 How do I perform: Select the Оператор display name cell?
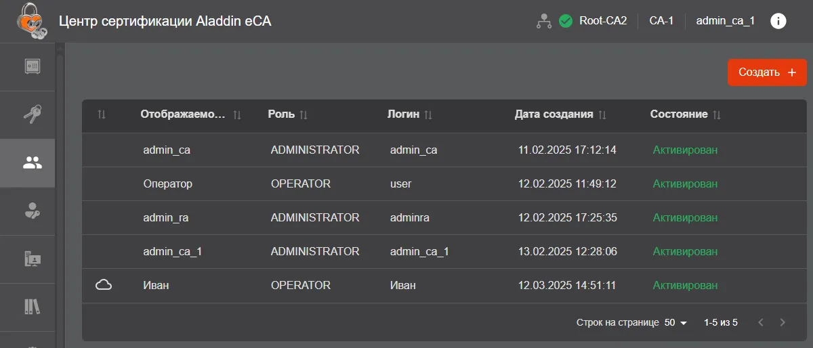[x=168, y=183]
